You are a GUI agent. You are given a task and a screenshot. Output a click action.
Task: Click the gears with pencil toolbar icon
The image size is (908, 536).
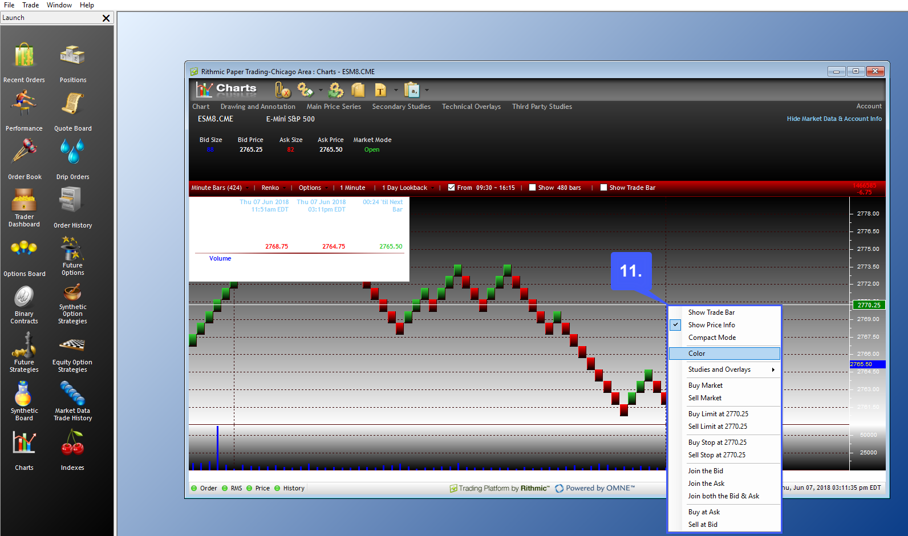click(305, 90)
